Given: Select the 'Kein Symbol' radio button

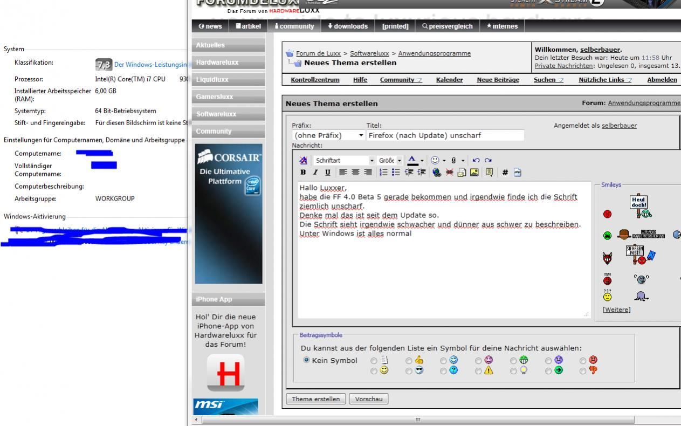Looking at the screenshot, I should point(306,360).
